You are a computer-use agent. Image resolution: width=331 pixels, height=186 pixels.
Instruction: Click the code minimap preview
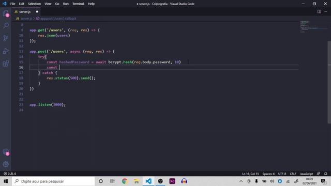click(313, 26)
